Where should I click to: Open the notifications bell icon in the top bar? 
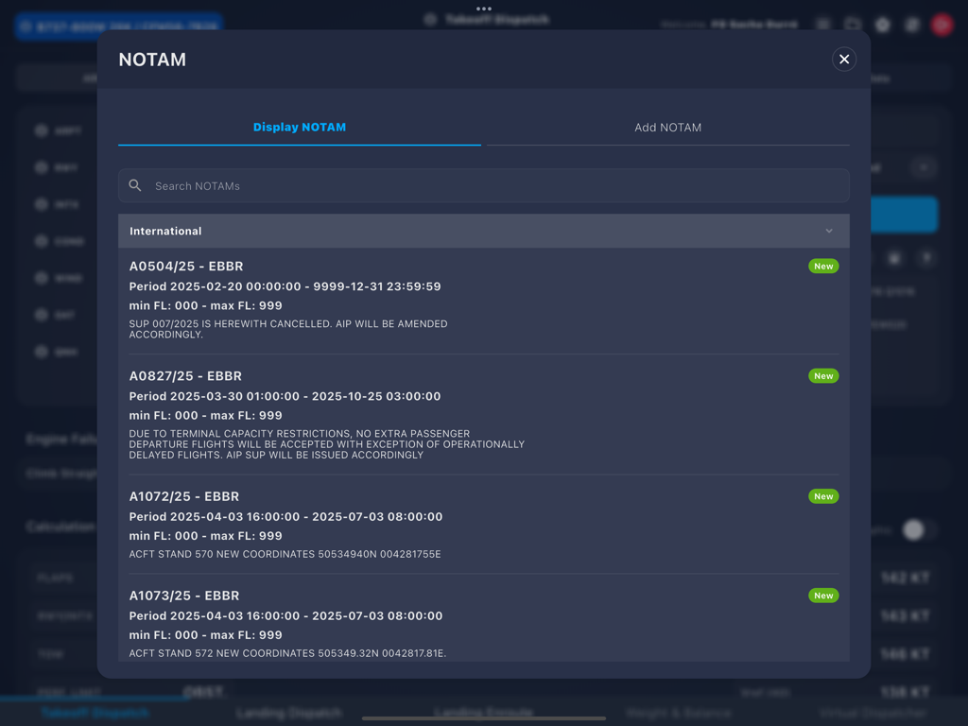910,25
